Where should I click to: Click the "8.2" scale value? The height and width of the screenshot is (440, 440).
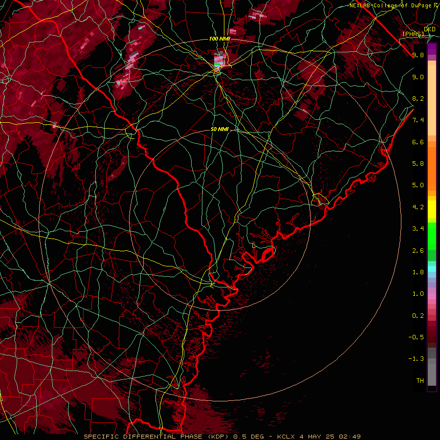418,98
